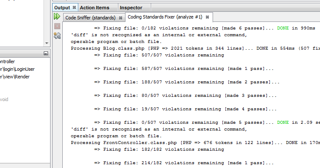The height and width of the screenshot is (168, 320).
Task: Select the ontroller entry in the navigator
Action: point(7,61)
